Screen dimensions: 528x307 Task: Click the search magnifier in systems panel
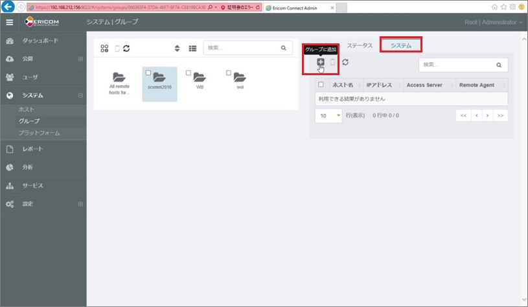(x=499, y=65)
